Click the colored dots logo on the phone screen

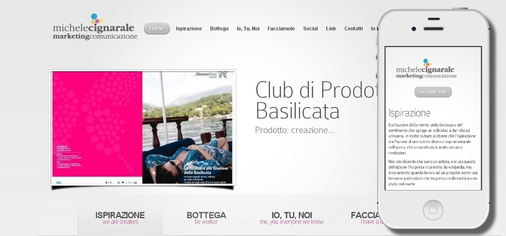[x=427, y=63]
